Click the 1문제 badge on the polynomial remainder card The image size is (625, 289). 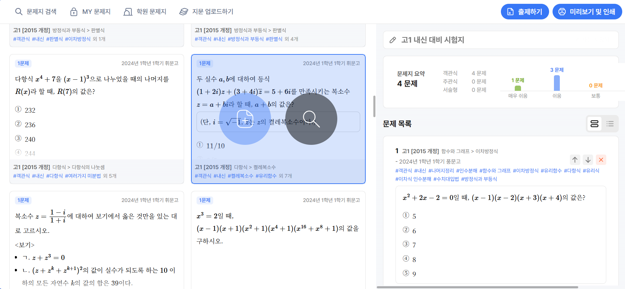point(23,63)
